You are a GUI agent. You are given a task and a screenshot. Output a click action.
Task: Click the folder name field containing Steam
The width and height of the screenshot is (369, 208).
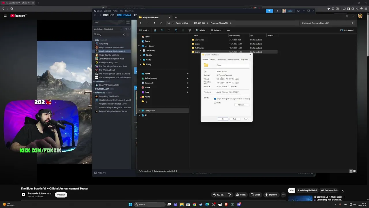[233, 65]
